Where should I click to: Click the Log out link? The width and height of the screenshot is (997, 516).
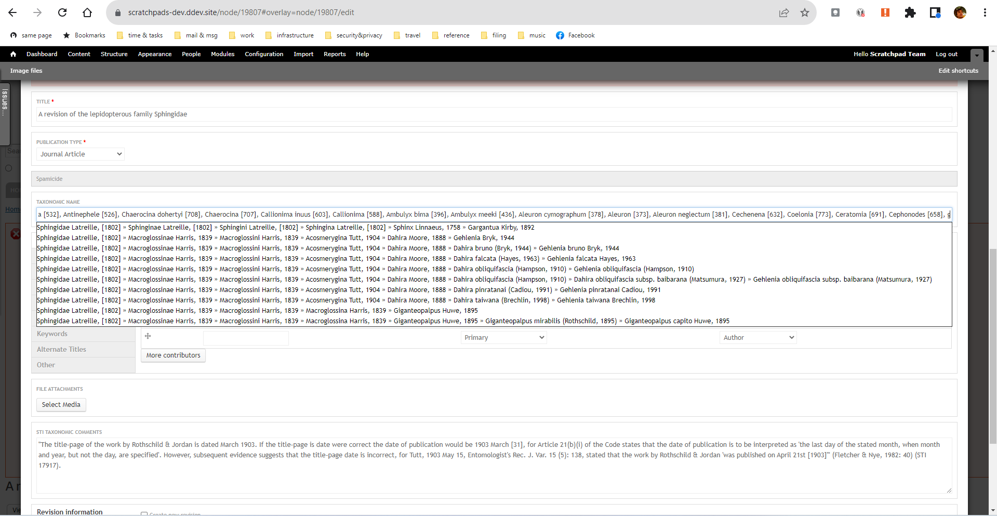pyautogui.click(x=946, y=54)
